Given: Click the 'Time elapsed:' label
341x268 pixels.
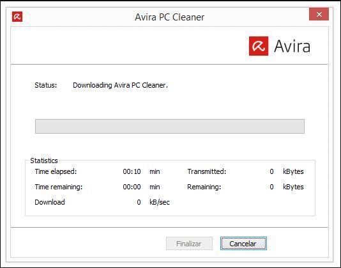Looking at the screenshot, I should pos(56,171).
